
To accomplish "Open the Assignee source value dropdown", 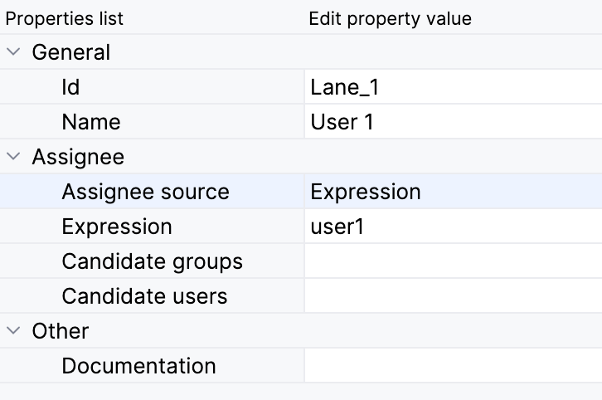I will coord(452,192).
